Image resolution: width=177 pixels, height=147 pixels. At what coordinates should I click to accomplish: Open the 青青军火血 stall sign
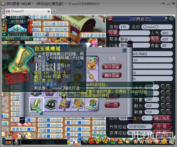(x=23, y=129)
